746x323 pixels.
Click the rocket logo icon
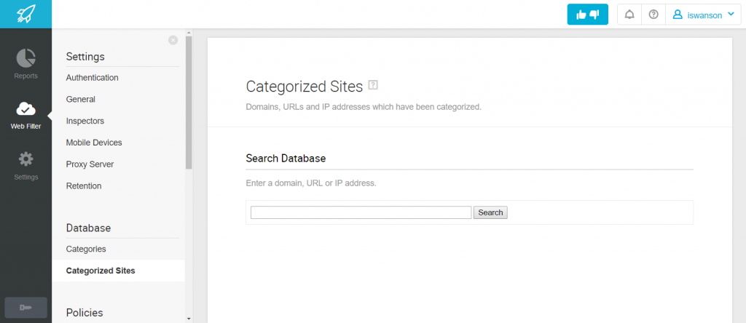[25, 15]
